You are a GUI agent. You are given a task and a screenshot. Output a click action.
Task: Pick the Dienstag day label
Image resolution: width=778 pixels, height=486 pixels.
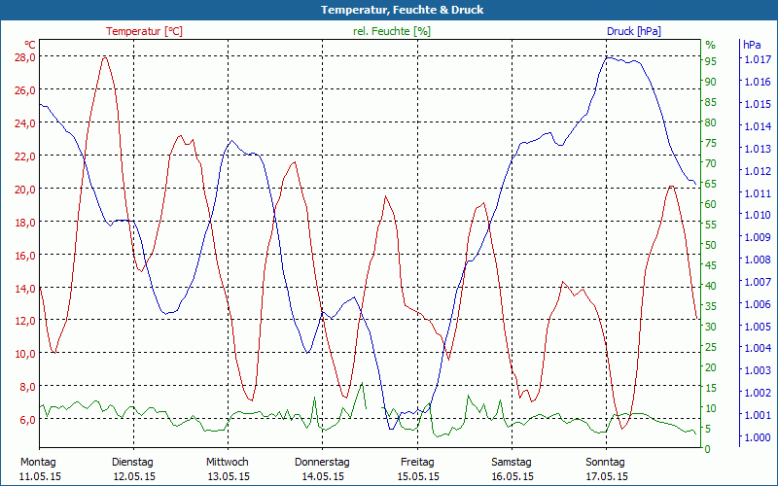(133, 462)
